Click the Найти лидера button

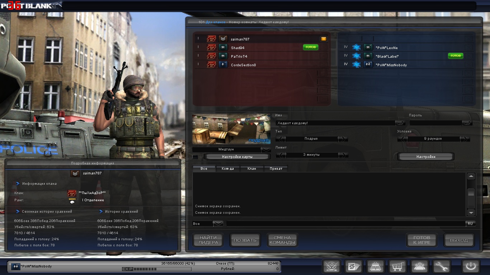coord(208,240)
